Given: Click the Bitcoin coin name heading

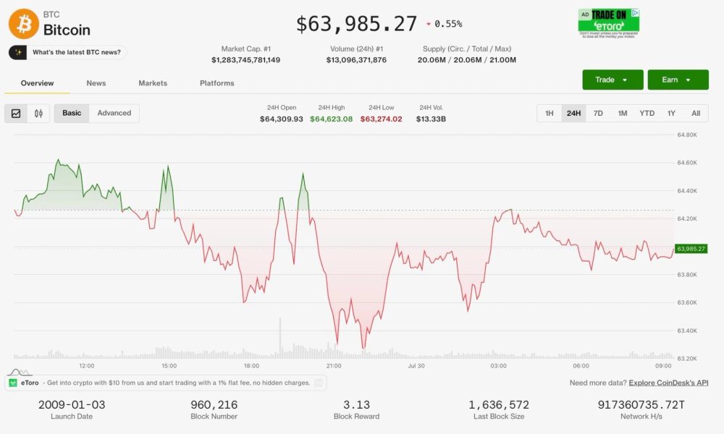Looking at the screenshot, I should click(67, 30).
